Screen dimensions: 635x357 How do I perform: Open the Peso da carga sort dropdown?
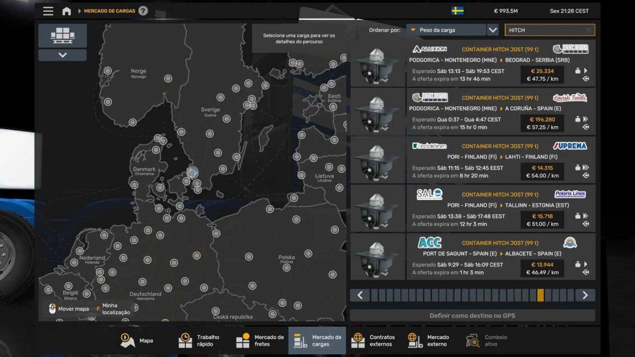(x=446, y=30)
